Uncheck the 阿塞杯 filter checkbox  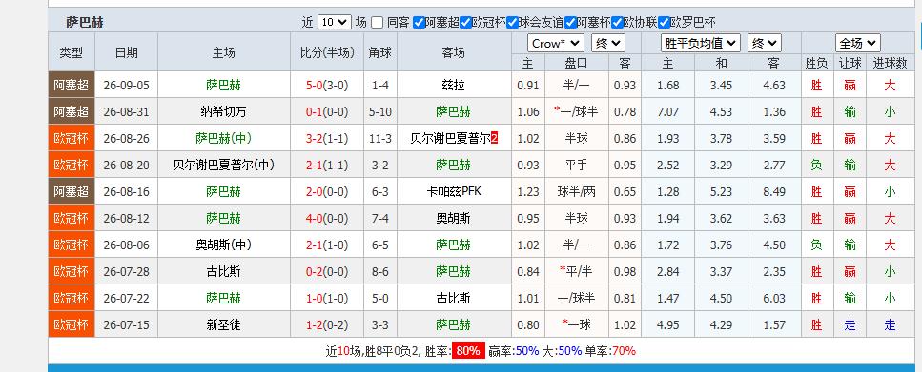coord(570,22)
